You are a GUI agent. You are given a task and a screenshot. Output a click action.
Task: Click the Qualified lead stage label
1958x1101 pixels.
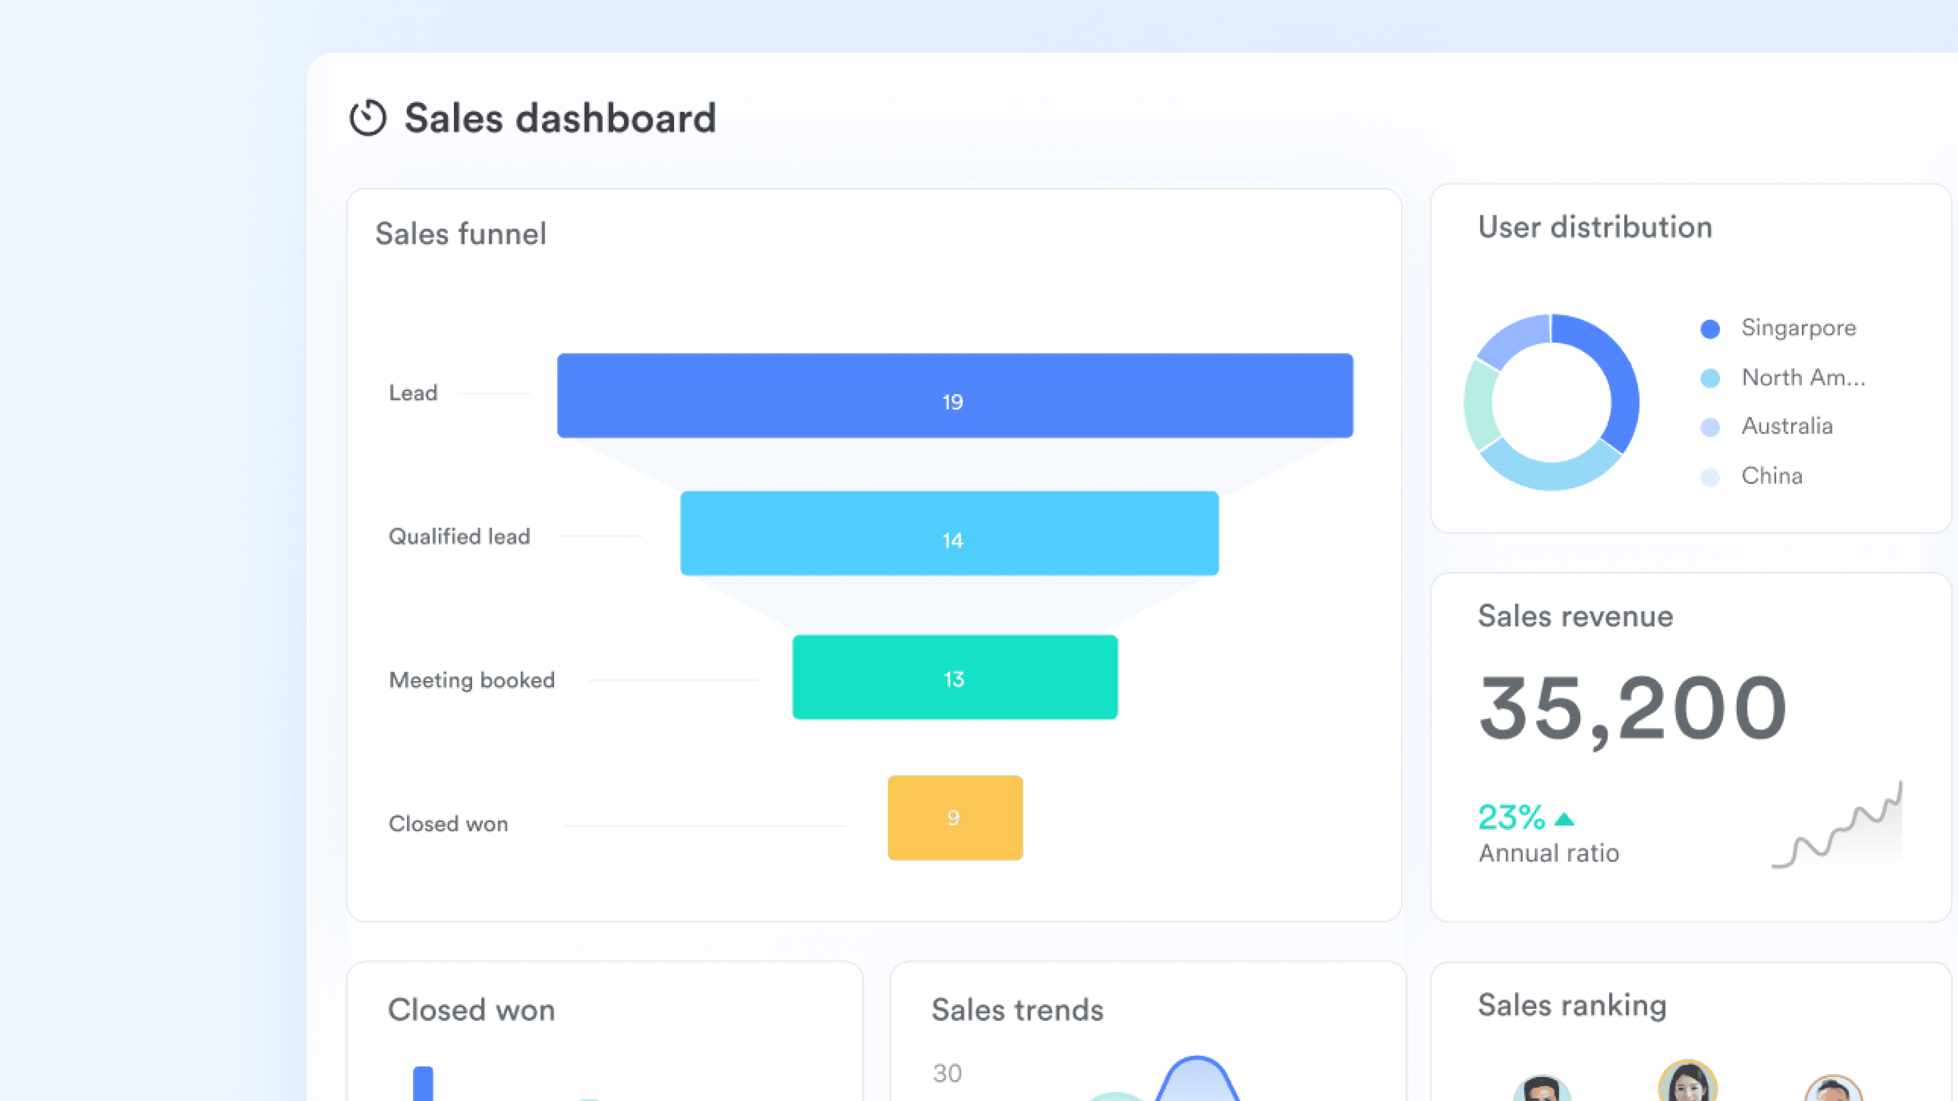pyautogui.click(x=459, y=536)
